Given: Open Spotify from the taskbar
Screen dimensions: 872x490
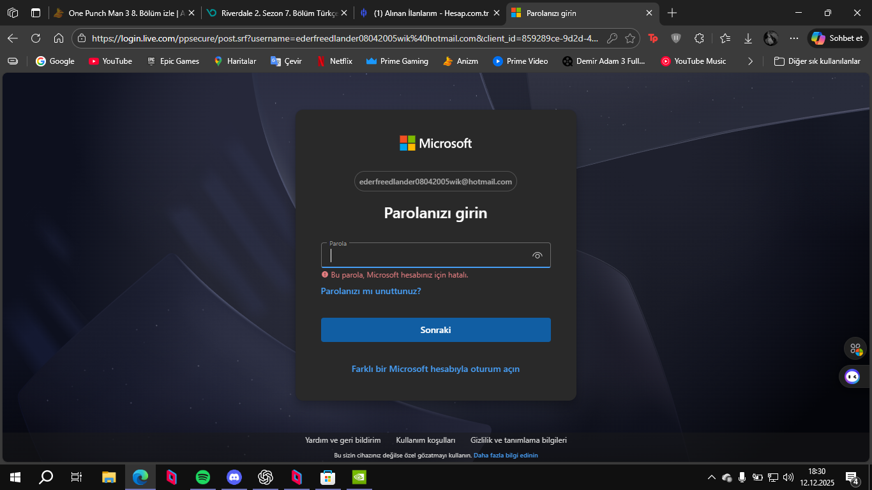Looking at the screenshot, I should [x=203, y=477].
